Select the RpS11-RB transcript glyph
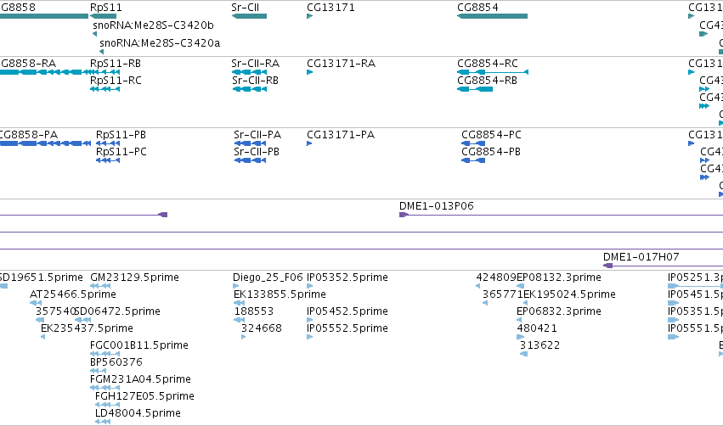The image size is (723, 426). (104, 72)
